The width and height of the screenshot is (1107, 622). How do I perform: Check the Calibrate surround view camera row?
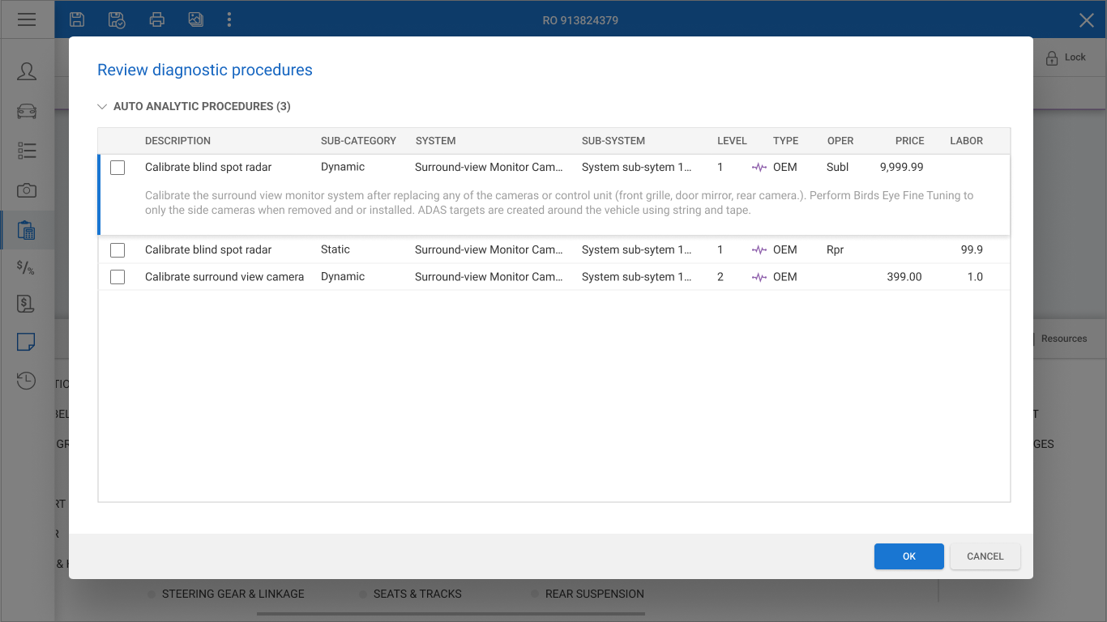point(118,277)
